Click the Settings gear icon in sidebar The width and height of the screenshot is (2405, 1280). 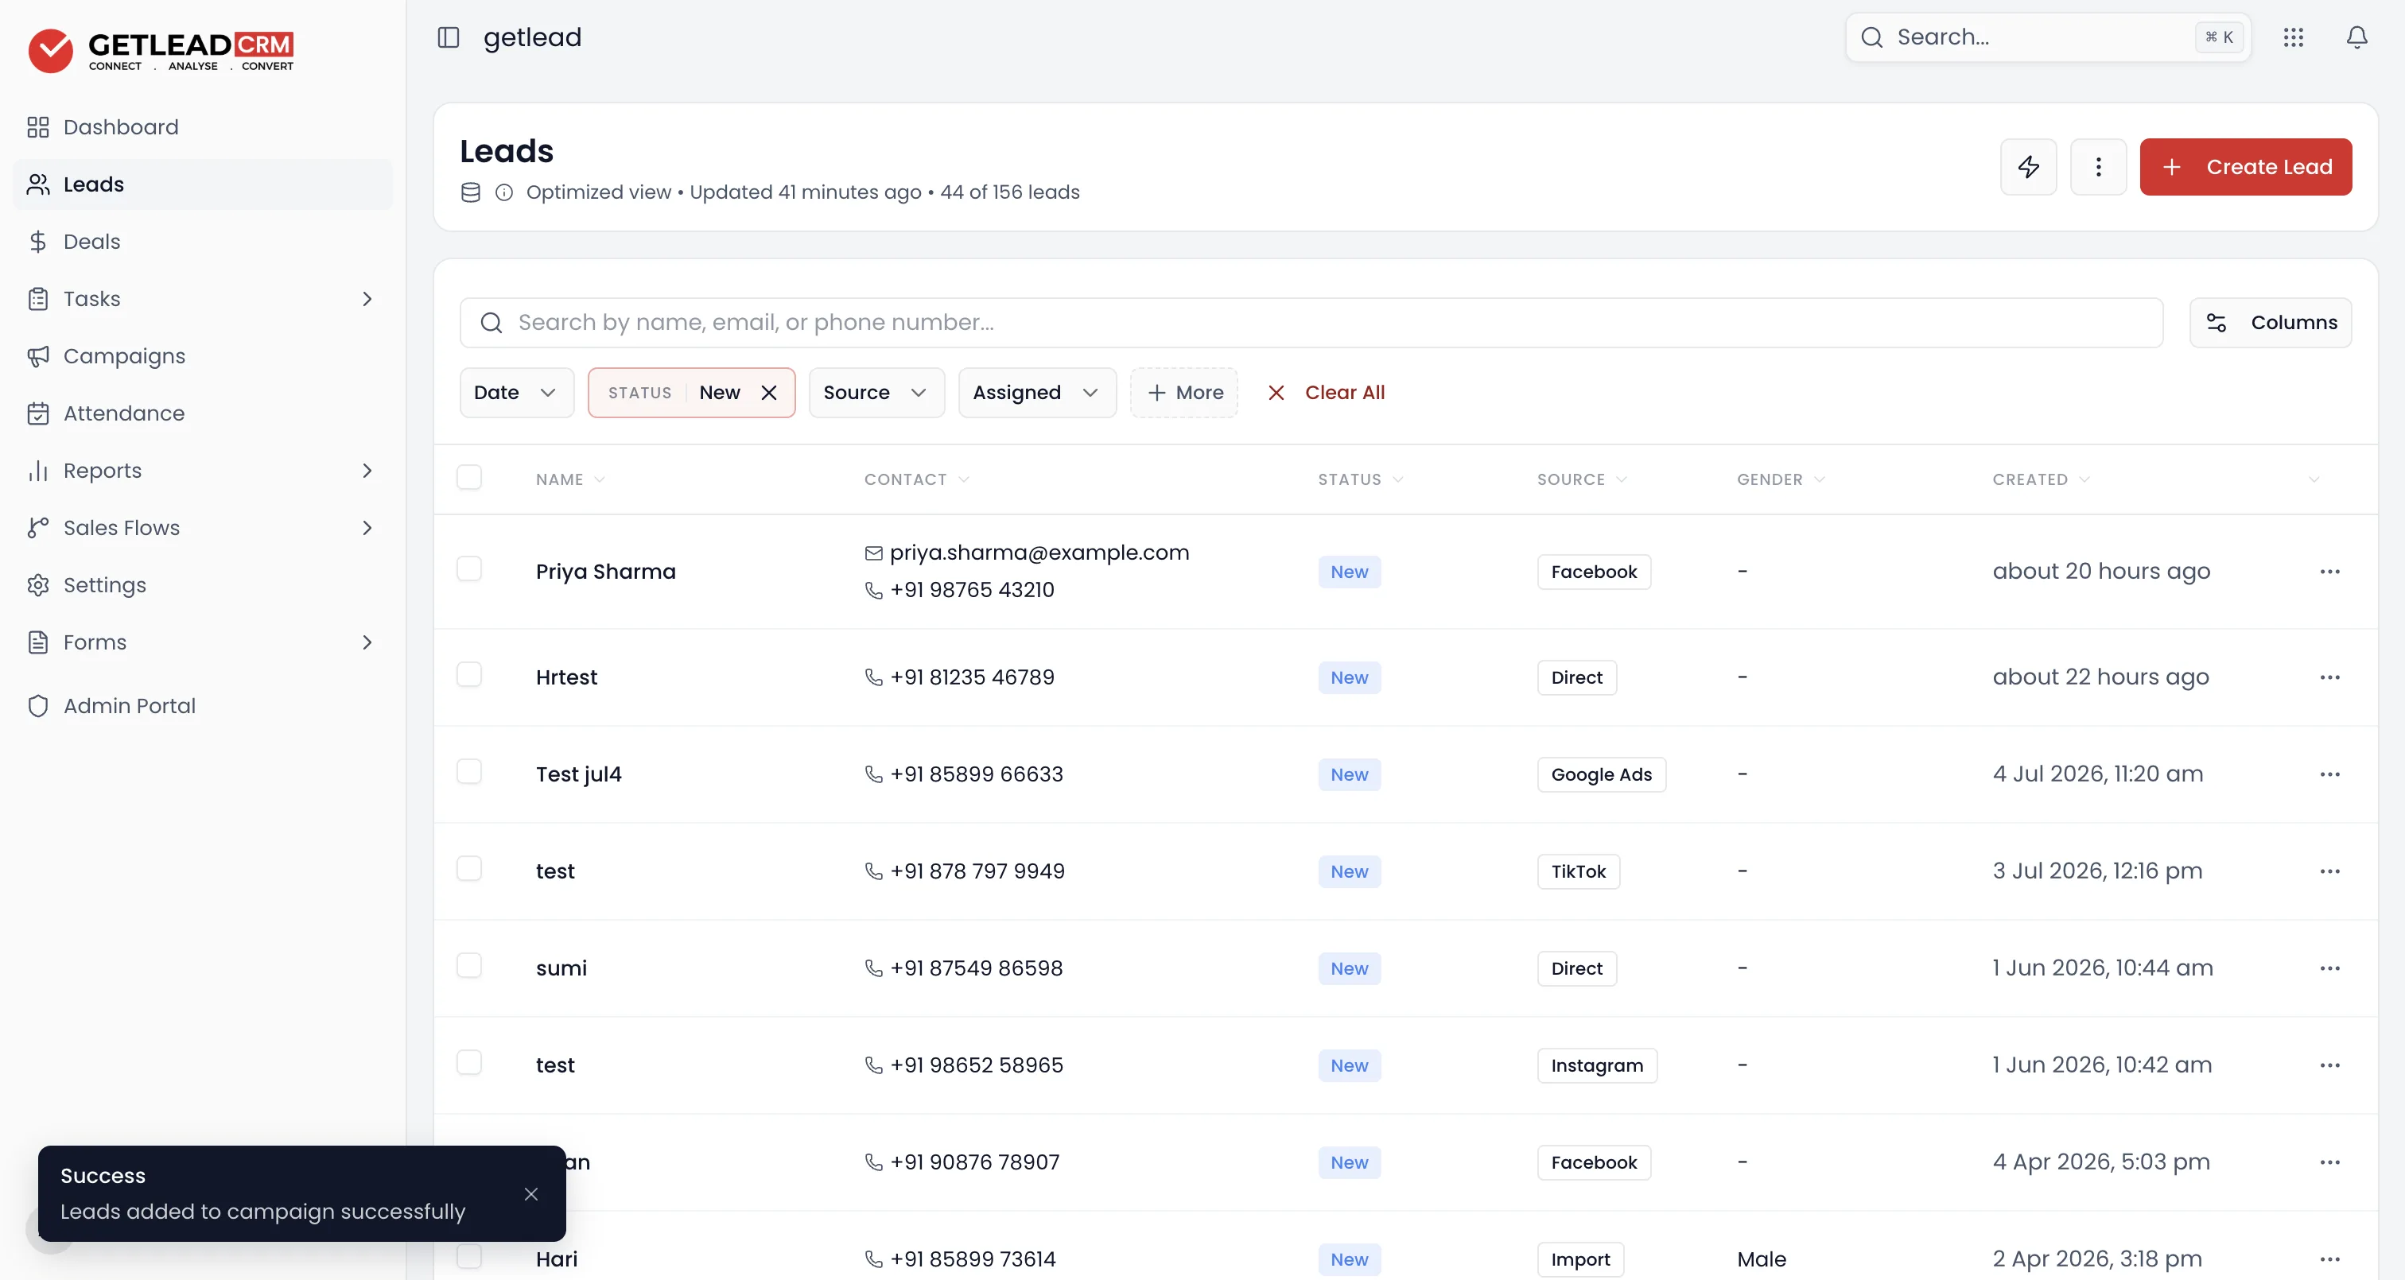click(38, 585)
